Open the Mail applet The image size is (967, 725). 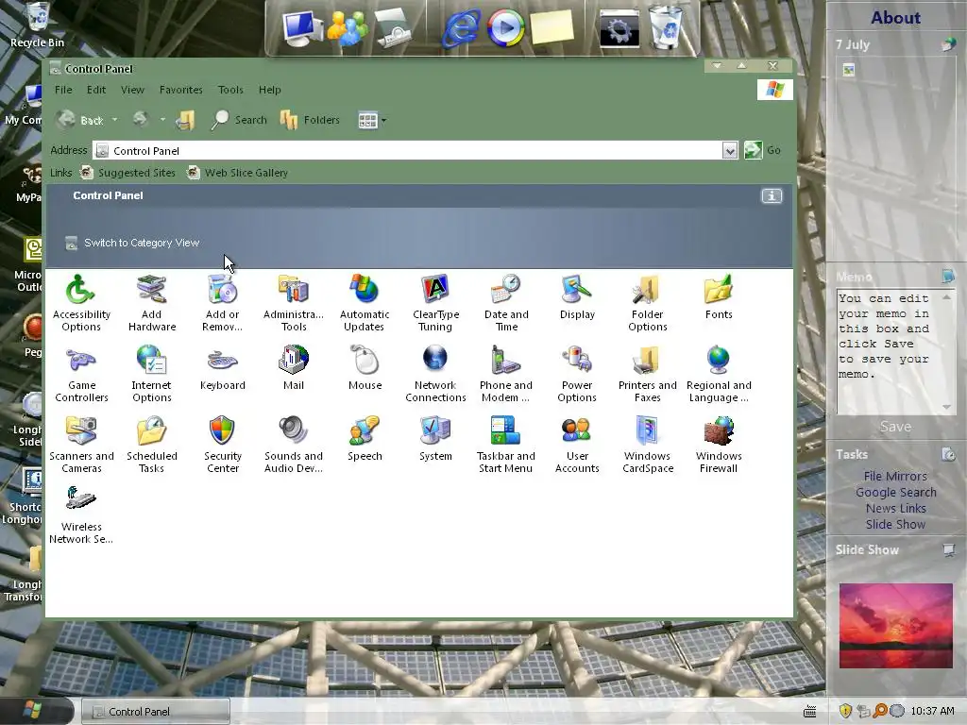click(294, 368)
